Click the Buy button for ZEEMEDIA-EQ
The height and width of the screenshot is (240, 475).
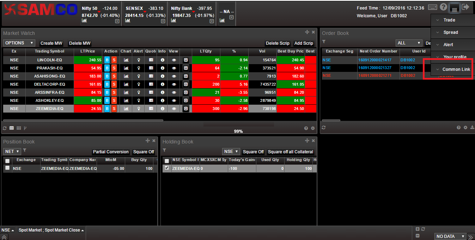click(107, 109)
